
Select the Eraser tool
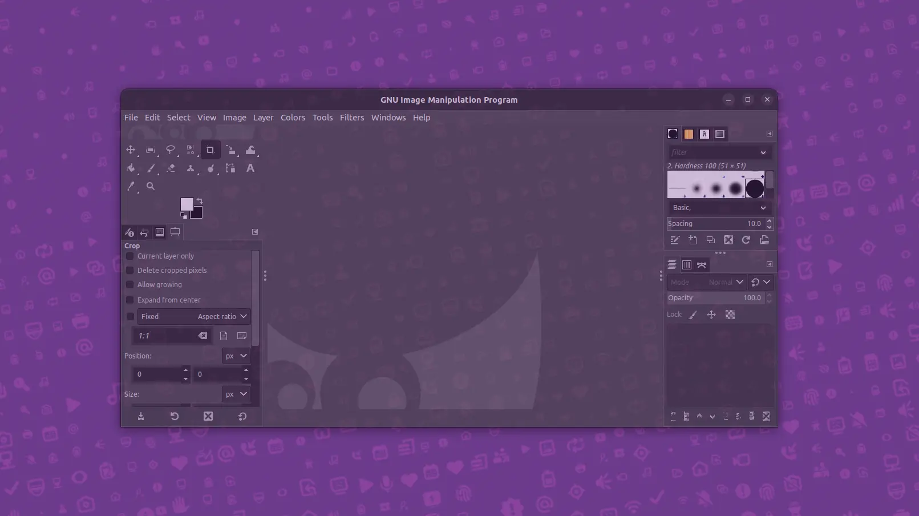point(171,168)
